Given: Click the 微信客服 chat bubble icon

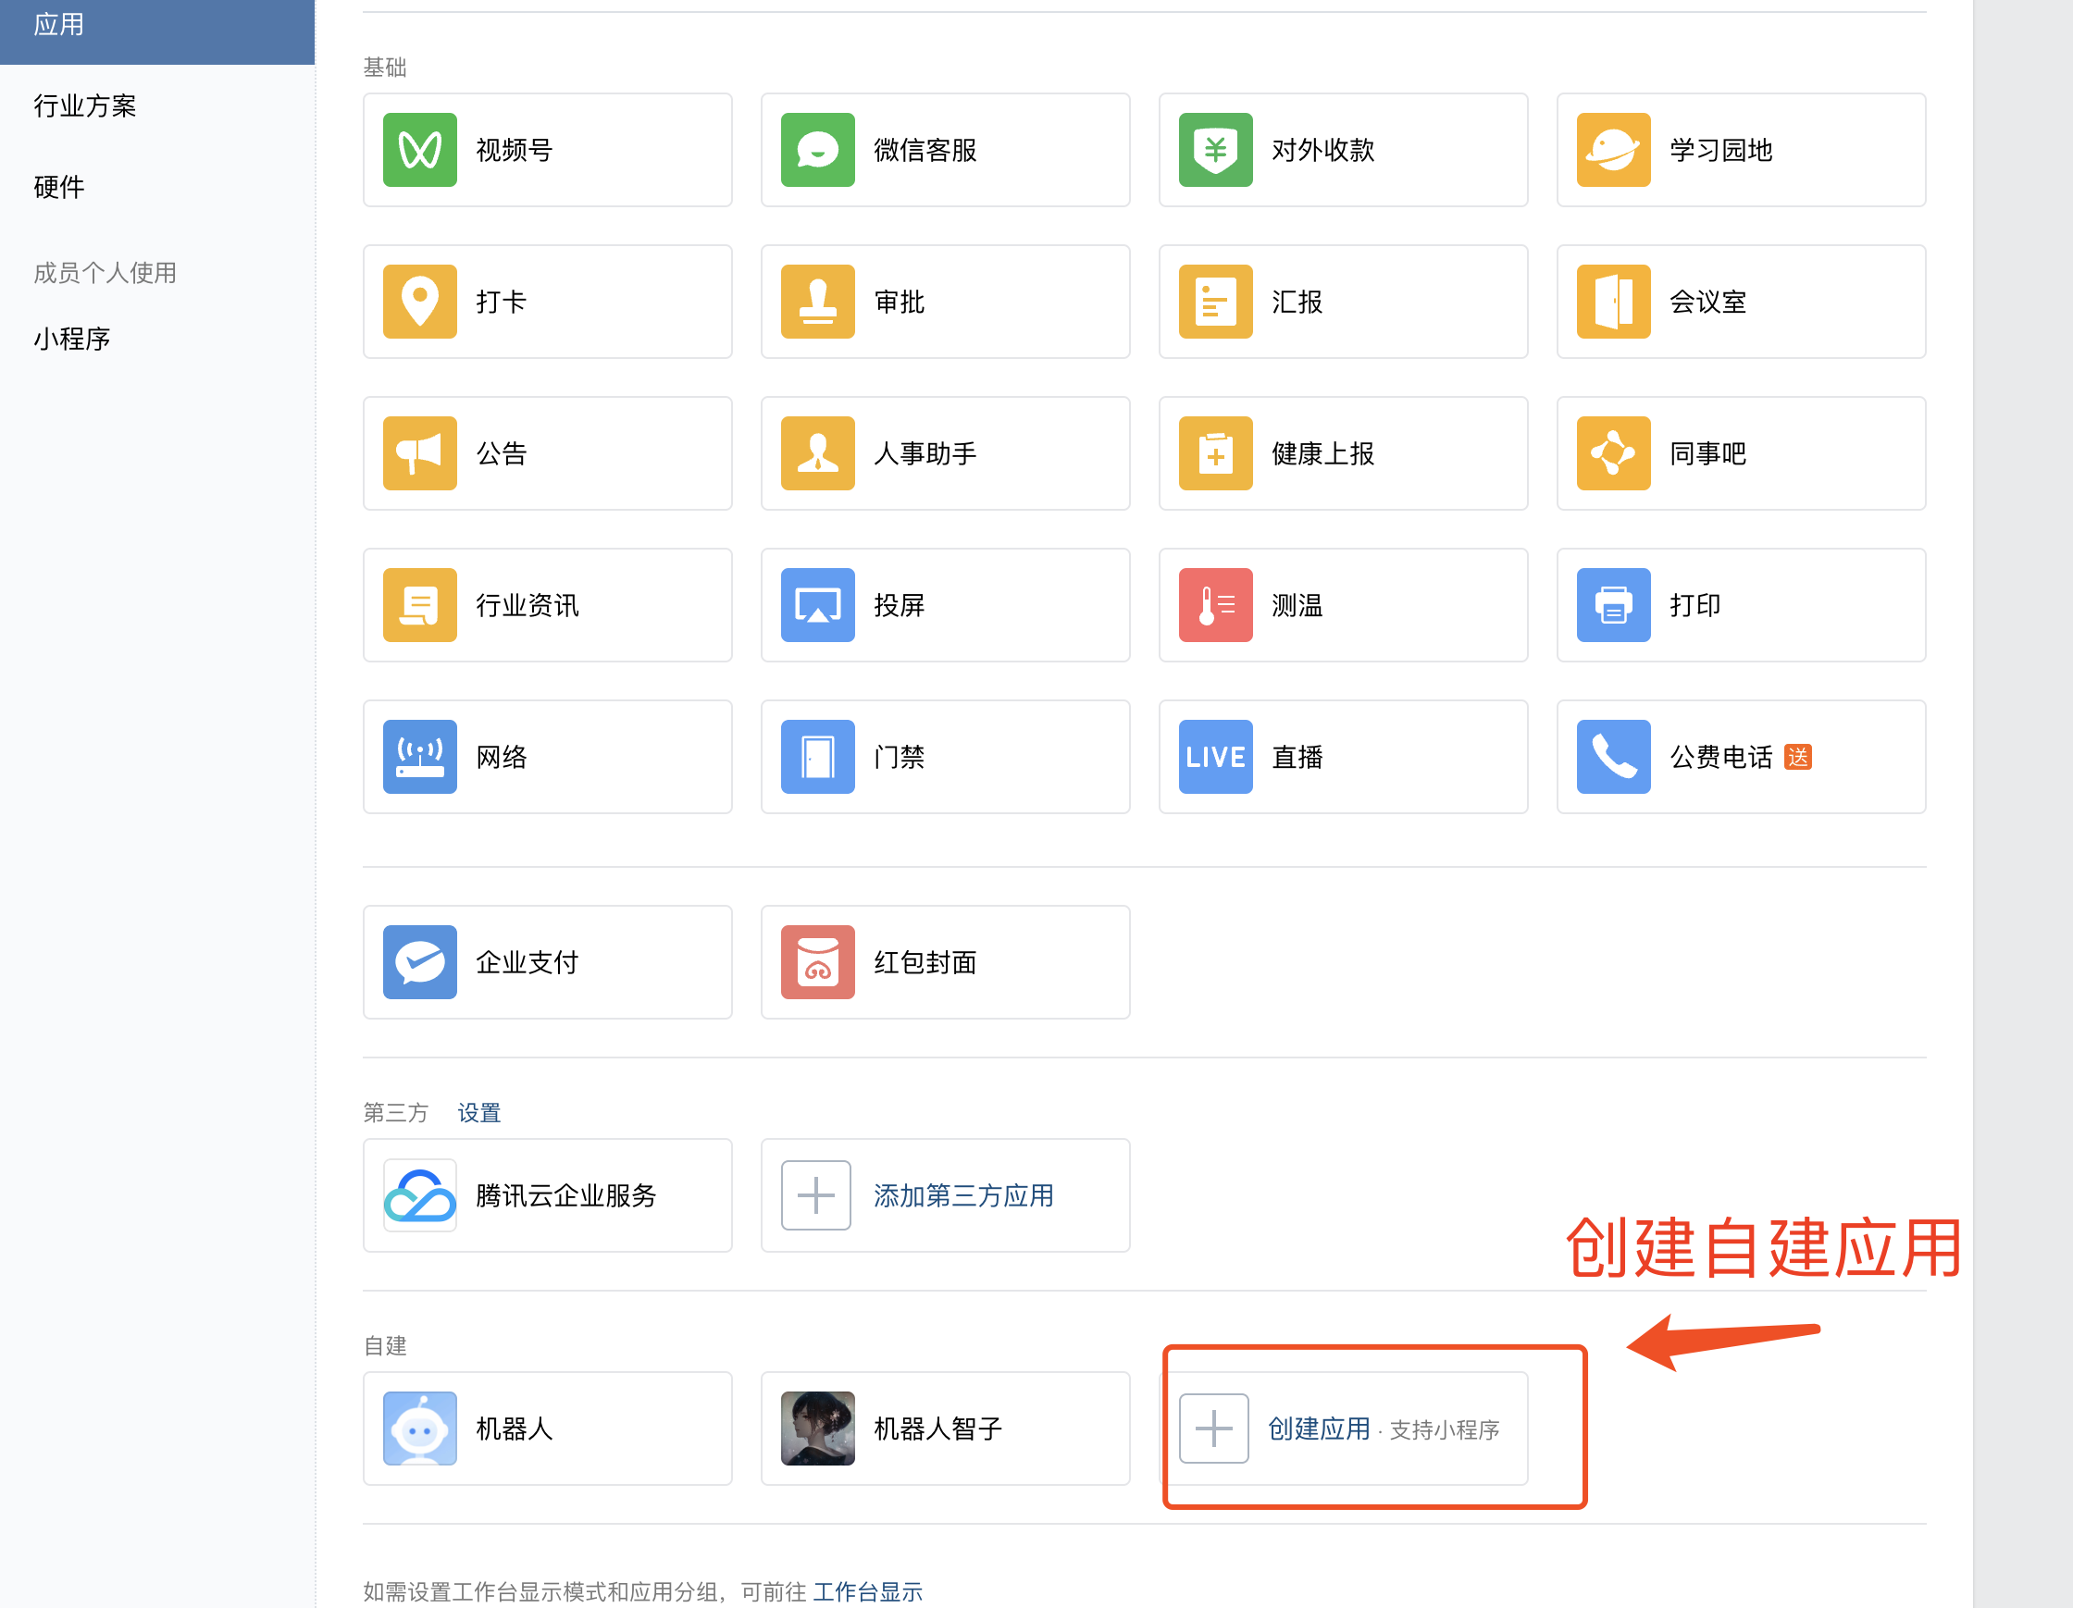Looking at the screenshot, I should 817,150.
